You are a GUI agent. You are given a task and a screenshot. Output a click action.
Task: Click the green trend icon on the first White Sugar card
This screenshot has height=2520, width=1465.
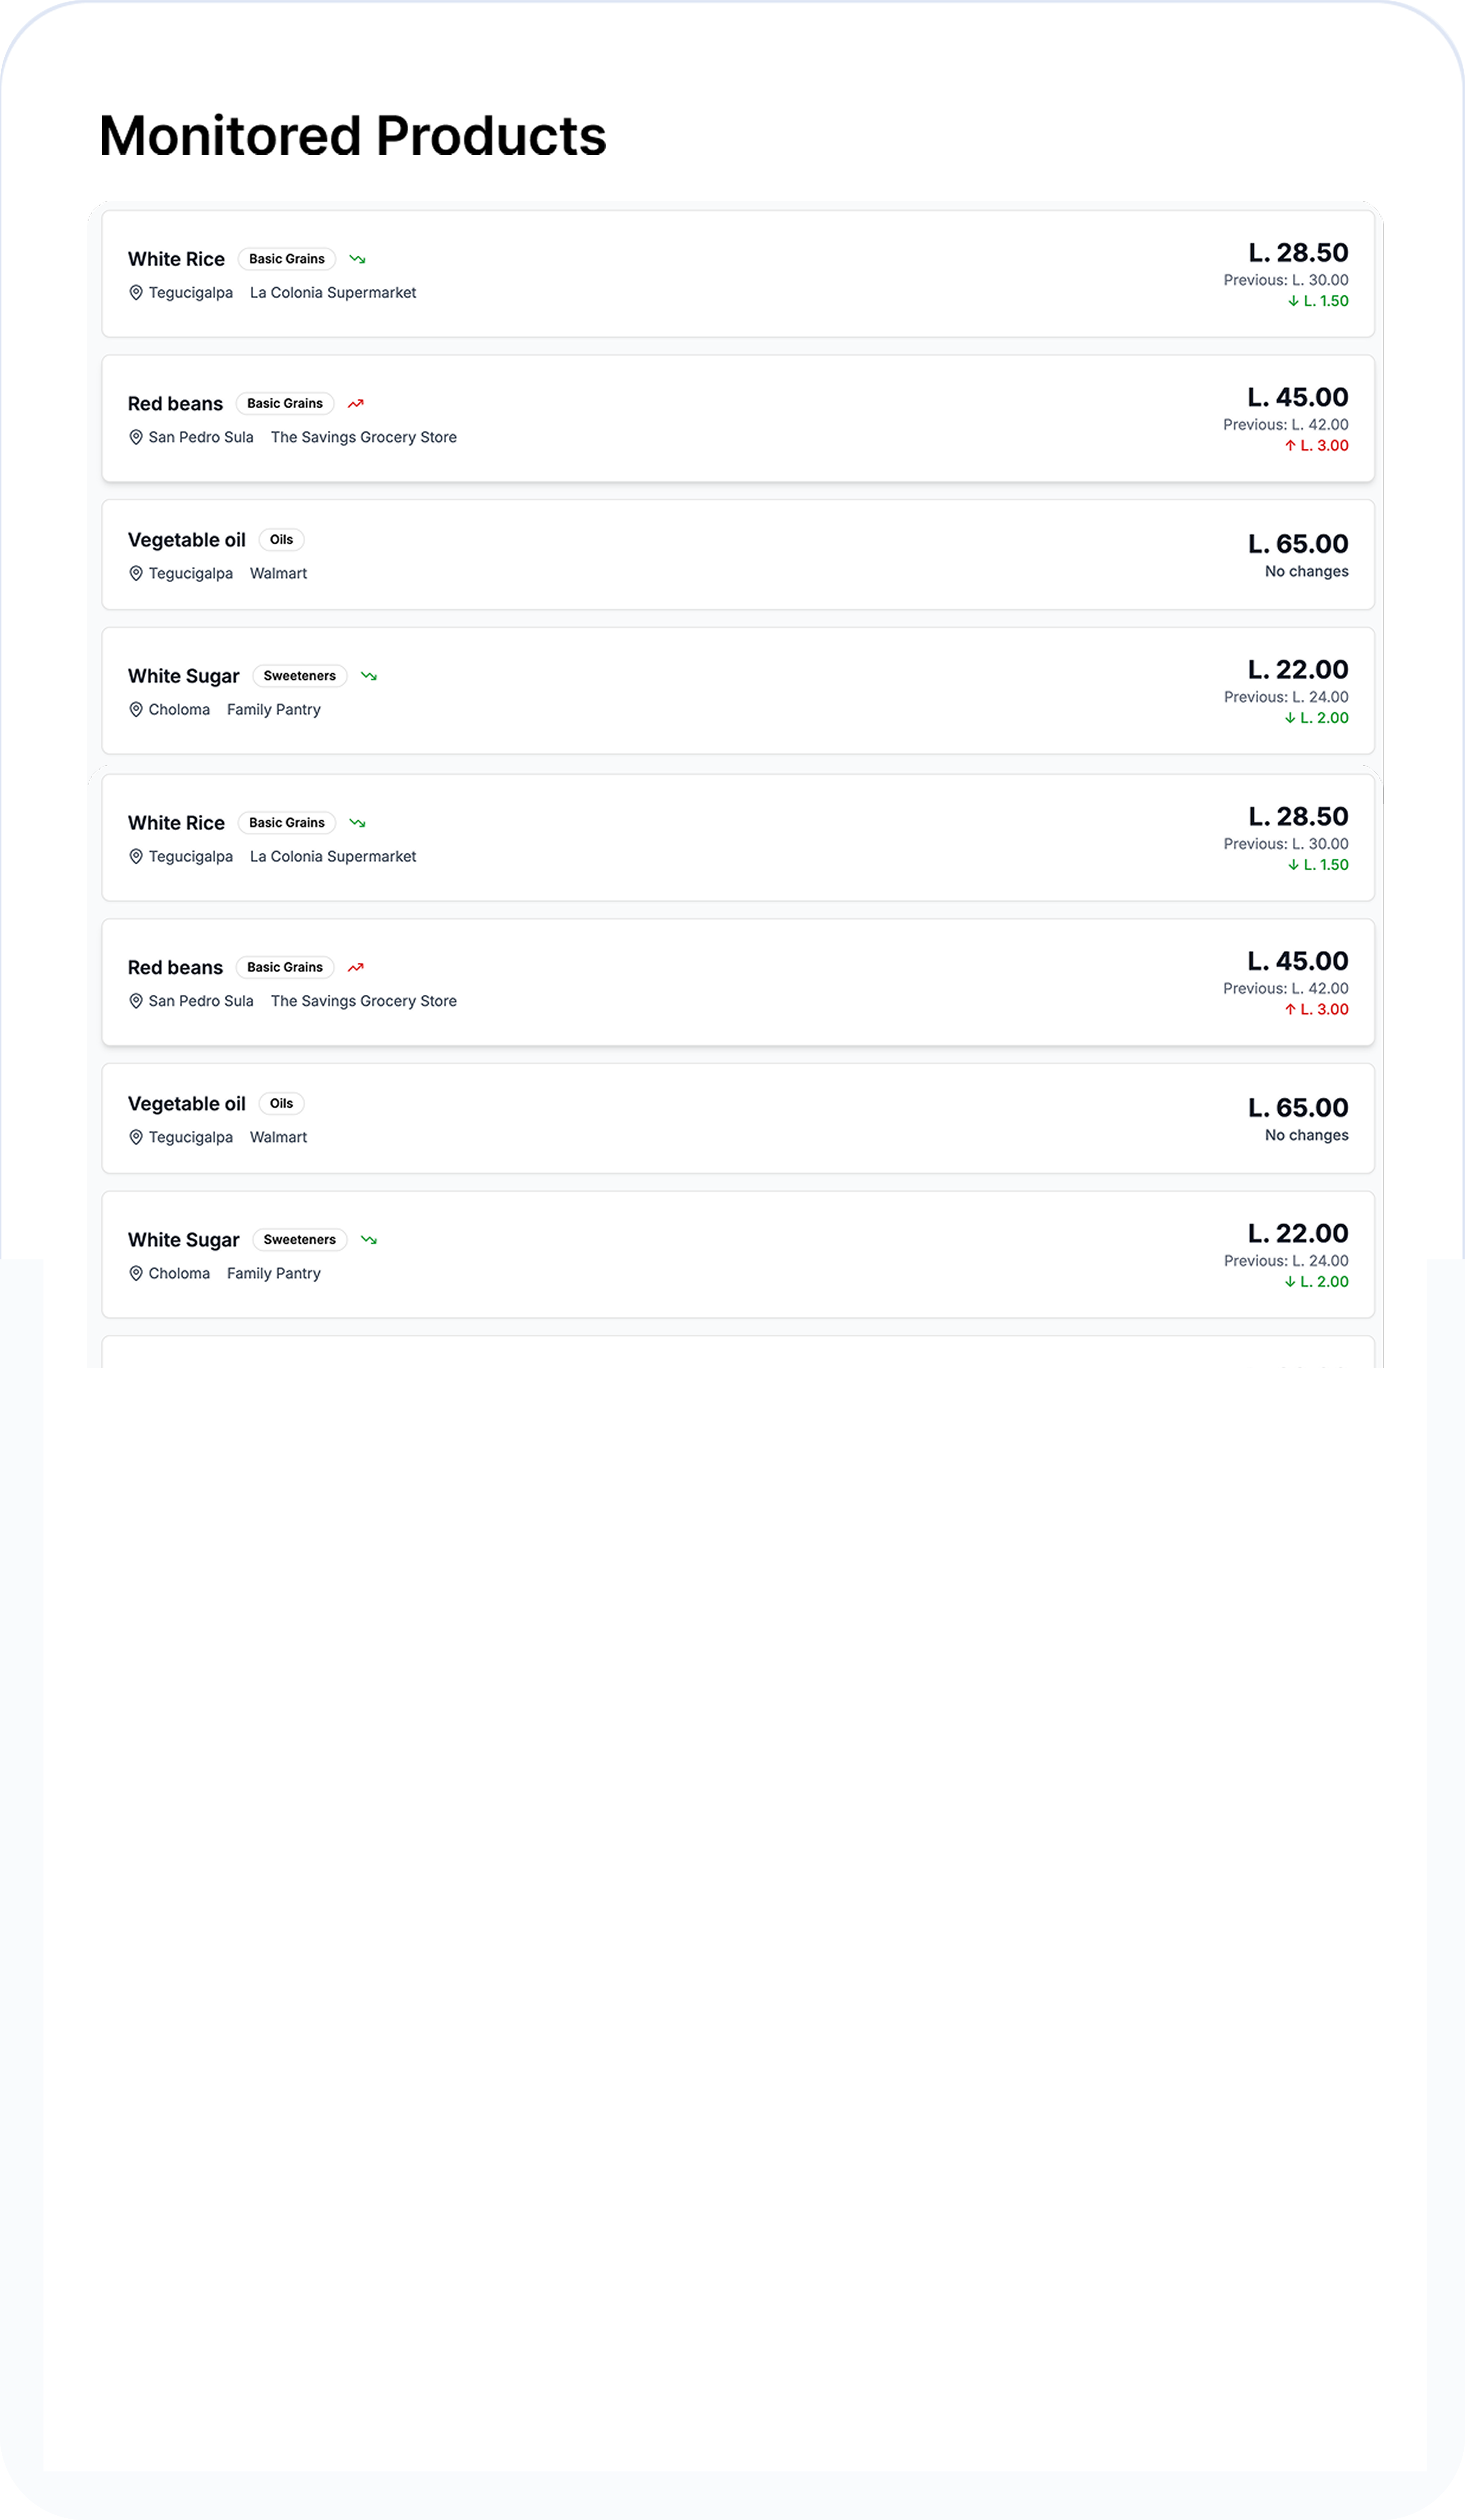pos(369,676)
